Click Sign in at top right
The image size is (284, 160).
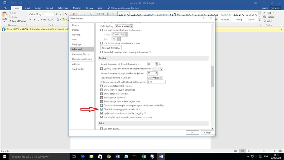tap(265, 8)
